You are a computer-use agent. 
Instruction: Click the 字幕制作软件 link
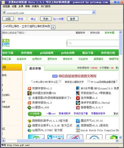coord(98,113)
